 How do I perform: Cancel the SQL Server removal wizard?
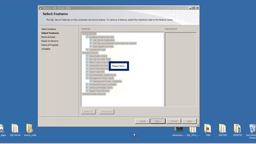click(174, 121)
